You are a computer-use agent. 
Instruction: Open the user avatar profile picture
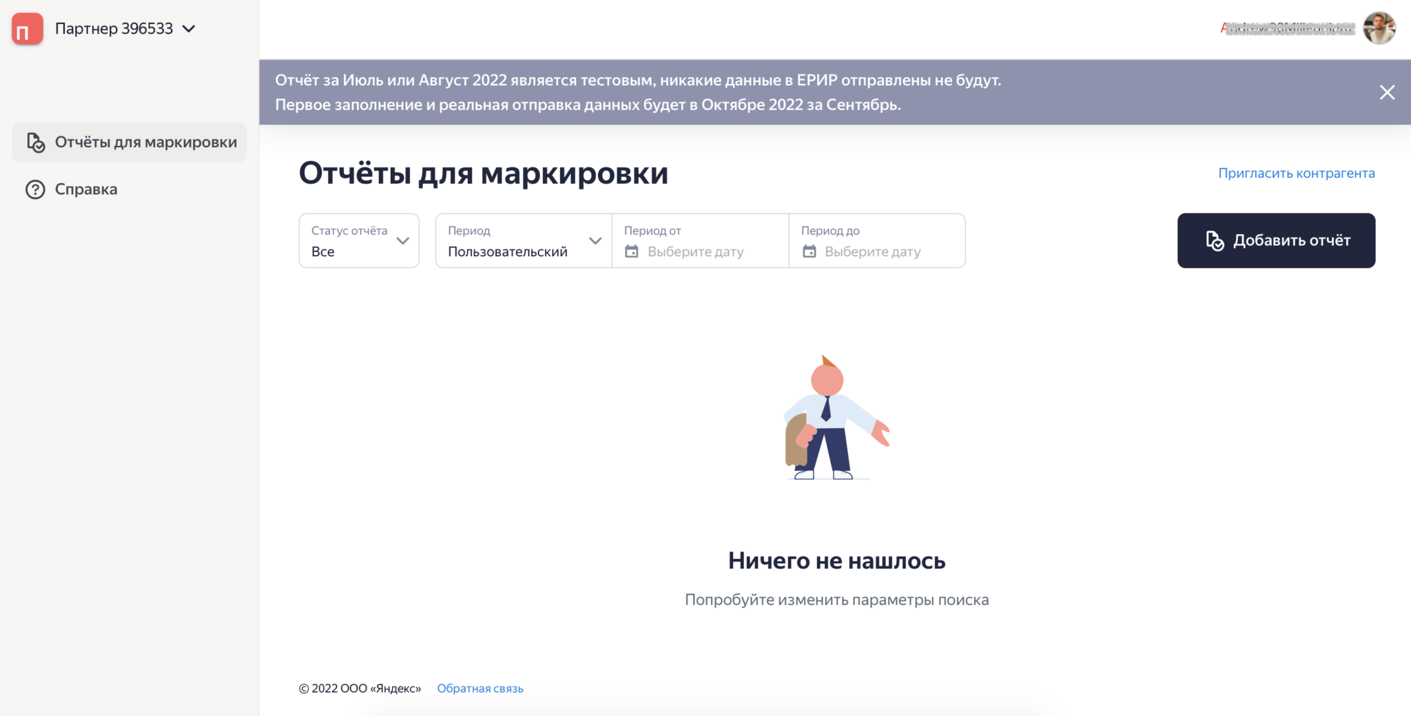[x=1379, y=28]
